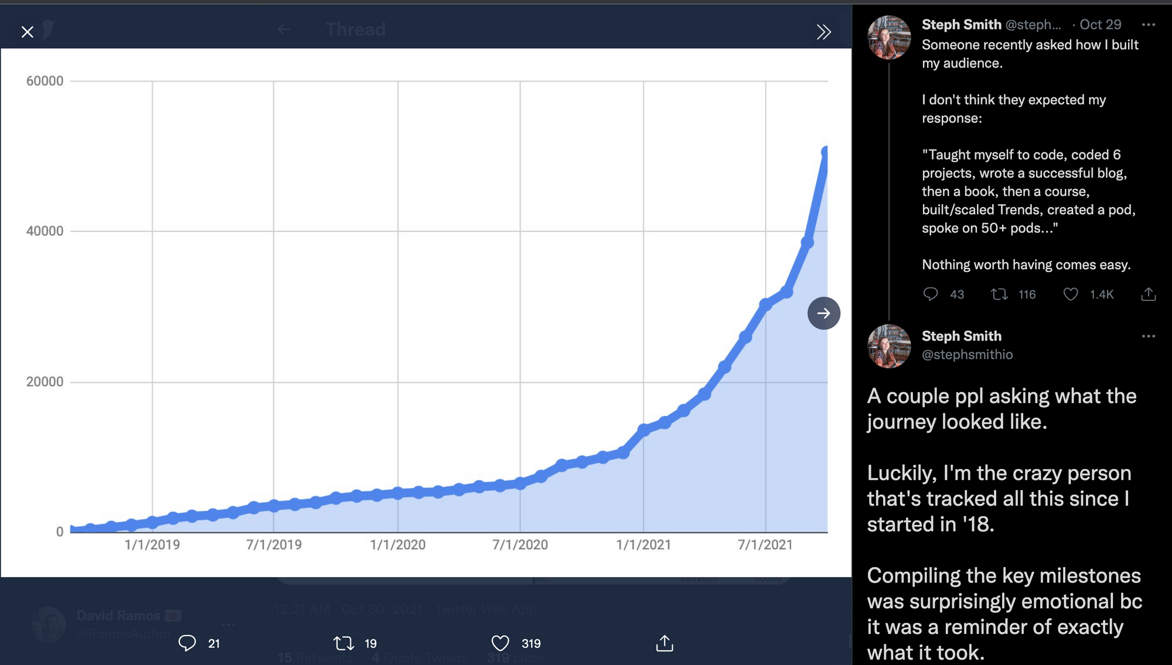Reply to the image tweet (21)

click(x=187, y=643)
